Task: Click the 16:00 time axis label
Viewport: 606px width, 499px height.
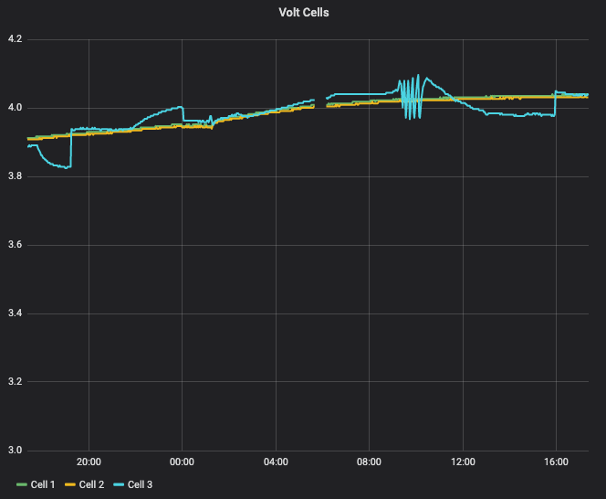Action: point(556,462)
